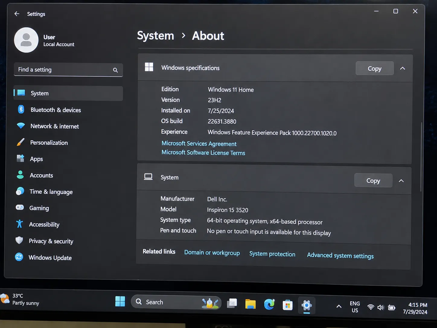Click the Bluetooth icon in sidebar
Screen dimensions: 437x328
click(x=21, y=109)
